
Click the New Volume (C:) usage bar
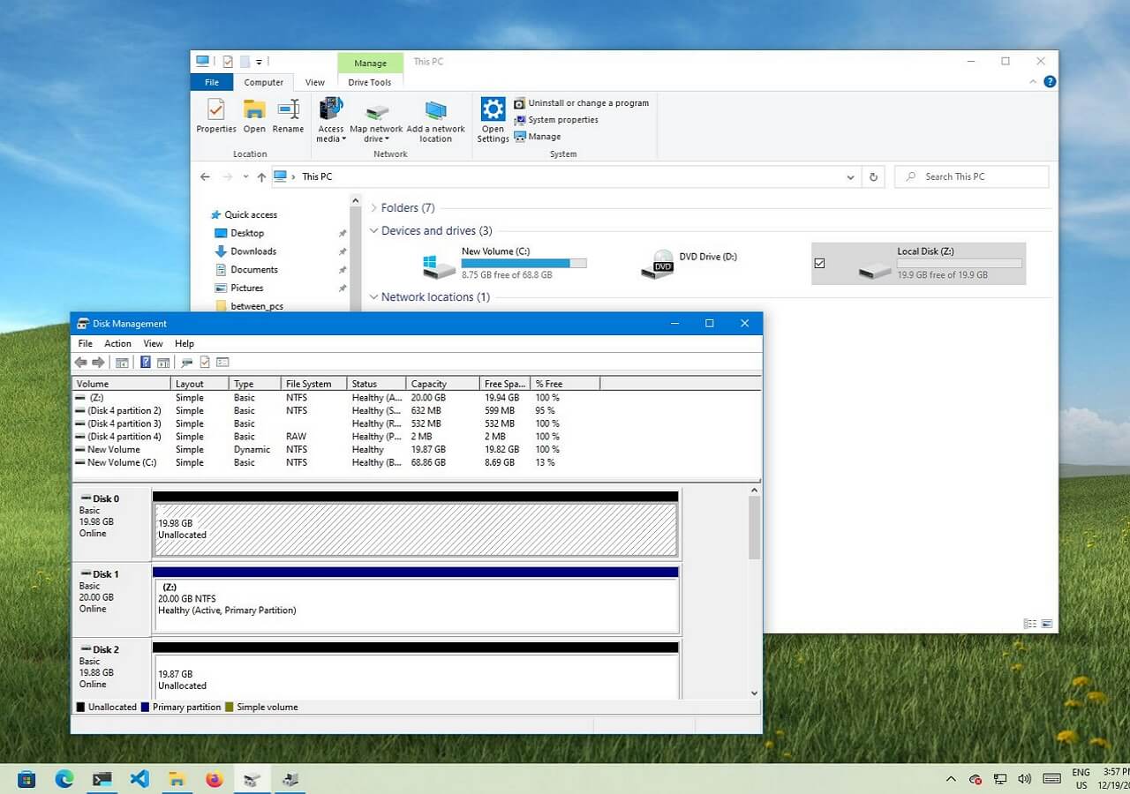(524, 263)
